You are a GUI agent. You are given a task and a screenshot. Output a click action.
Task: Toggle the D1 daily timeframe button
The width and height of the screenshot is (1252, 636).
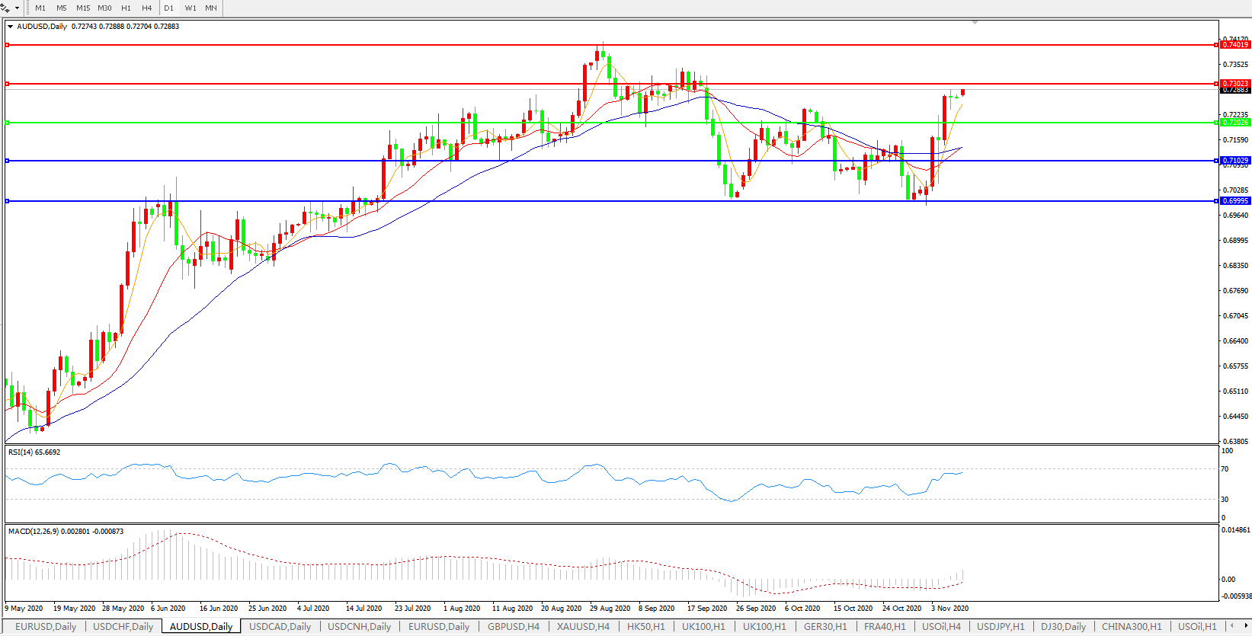coord(169,8)
